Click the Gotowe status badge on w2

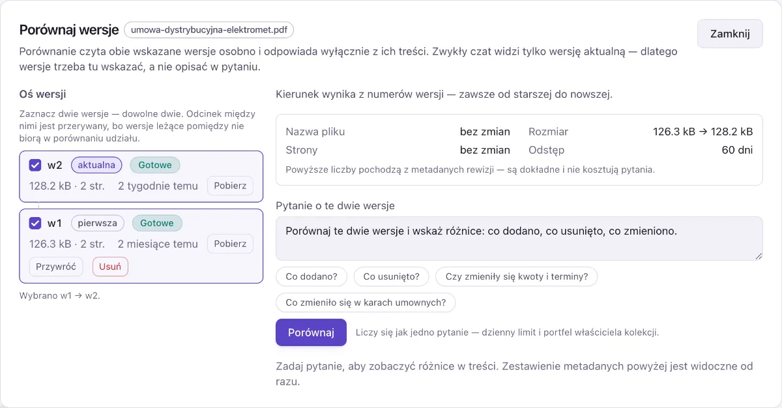pyautogui.click(x=155, y=165)
